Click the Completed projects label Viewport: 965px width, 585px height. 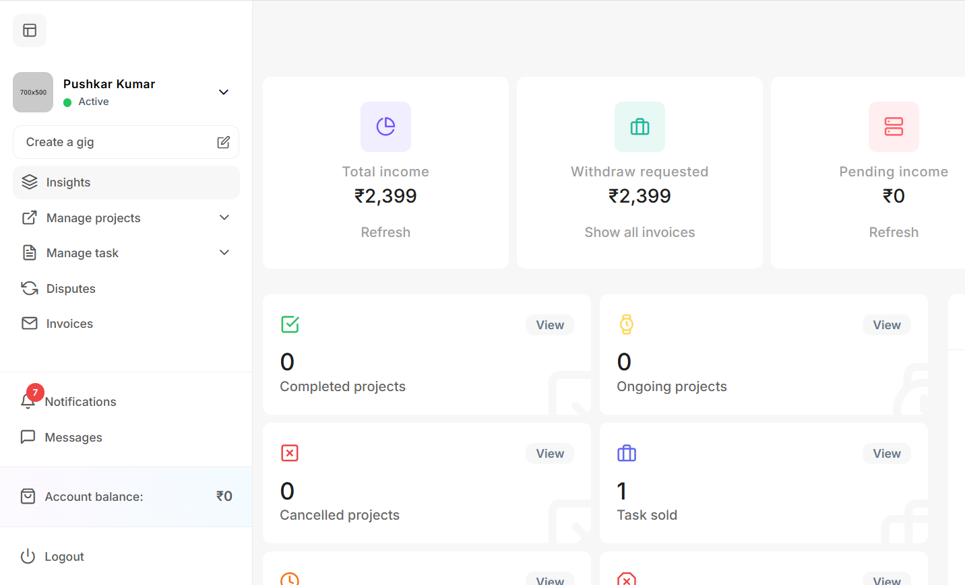[x=342, y=386]
